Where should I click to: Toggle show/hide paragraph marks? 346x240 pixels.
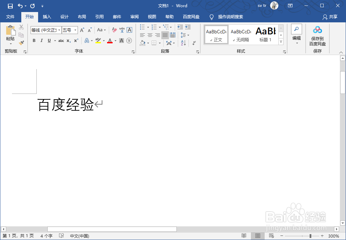[194, 43]
